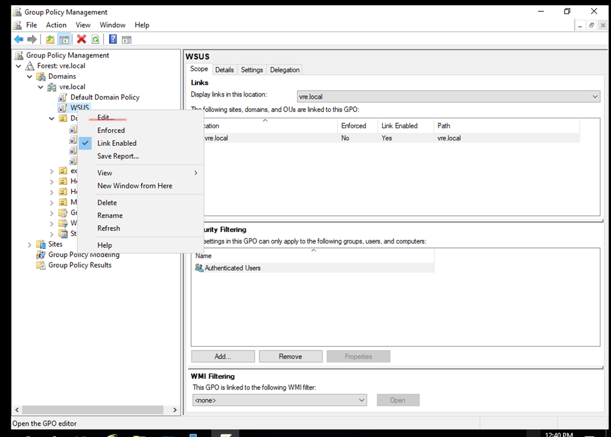
Task: Click the Add... button under Security Filtering
Action: (222, 356)
